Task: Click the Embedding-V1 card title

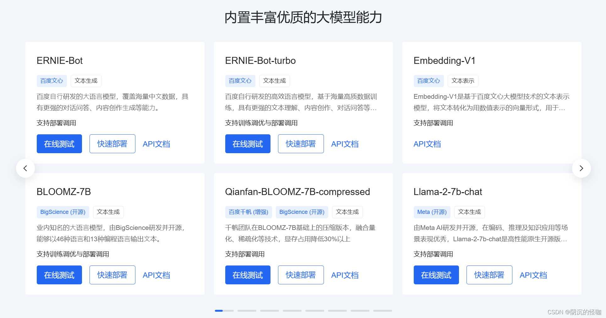Action: [445, 61]
